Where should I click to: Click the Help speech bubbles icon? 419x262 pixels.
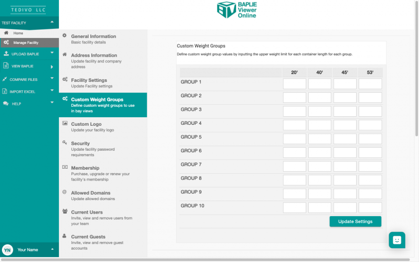point(5,103)
